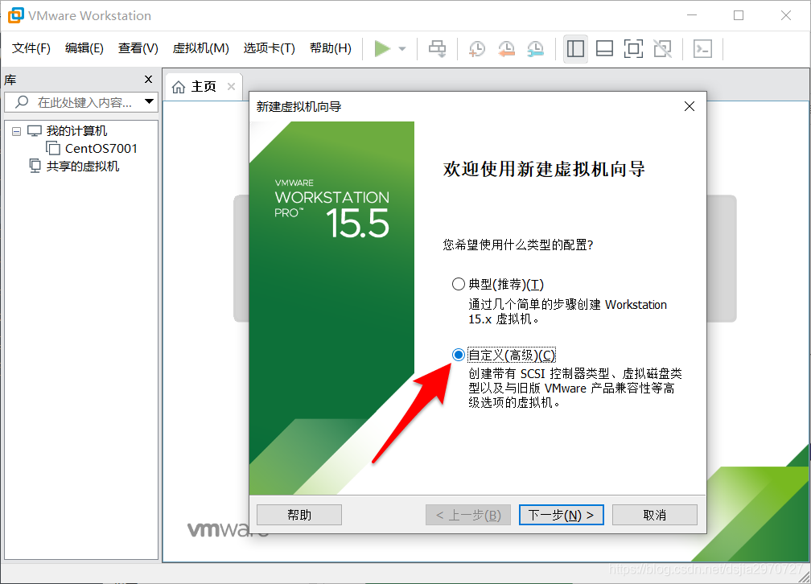This screenshot has height=584, width=811.
Task: Click the full screen mode icon
Action: pos(634,48)
